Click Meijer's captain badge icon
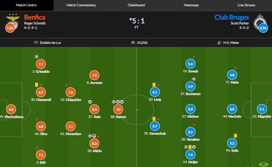Screen dimensions: 272x167 tap(186, 147)
